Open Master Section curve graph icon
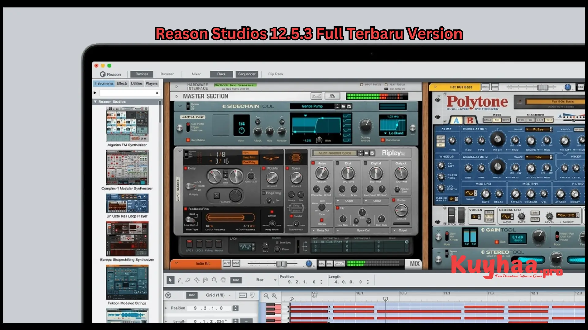 pos(316,96)
